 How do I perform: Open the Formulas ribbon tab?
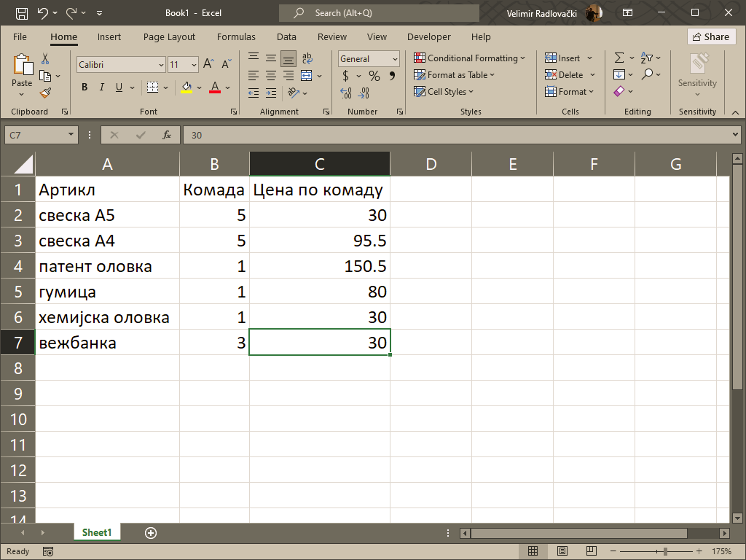[x=236, y=36]
